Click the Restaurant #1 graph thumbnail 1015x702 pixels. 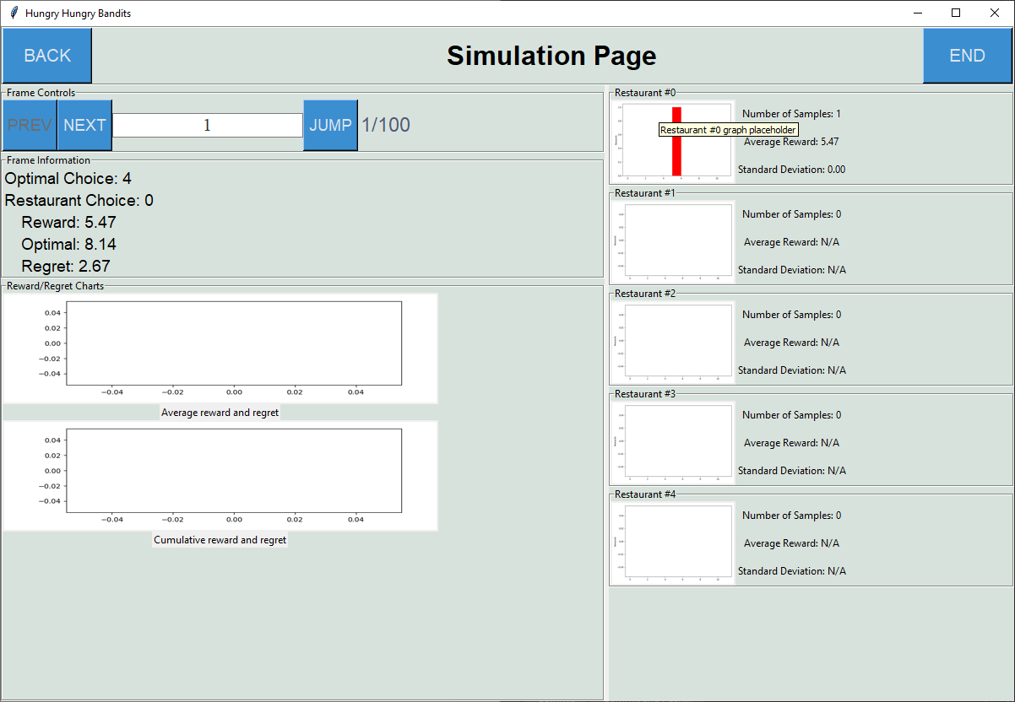672,240
